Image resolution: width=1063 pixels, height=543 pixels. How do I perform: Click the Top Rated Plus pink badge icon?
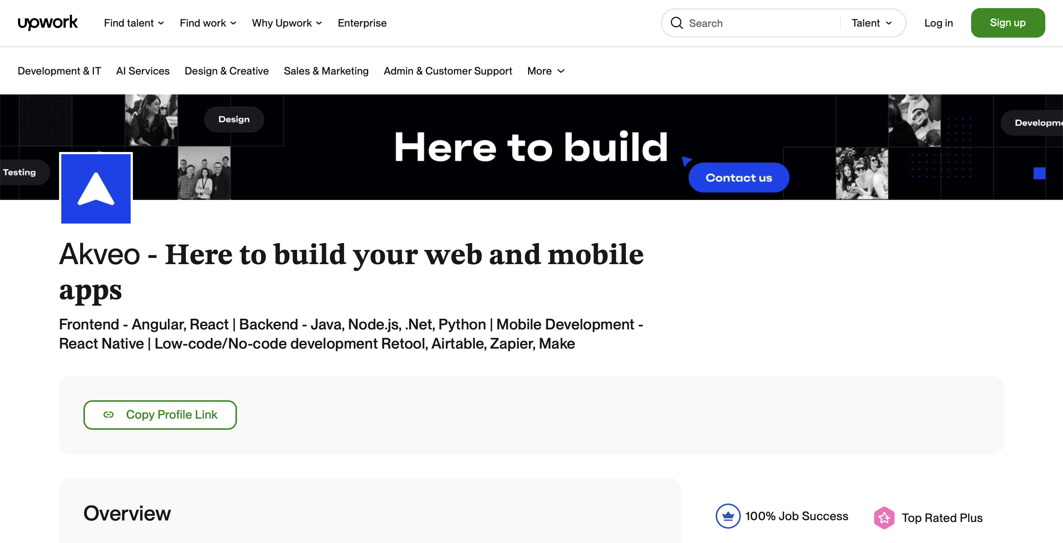tap(884, 518)
